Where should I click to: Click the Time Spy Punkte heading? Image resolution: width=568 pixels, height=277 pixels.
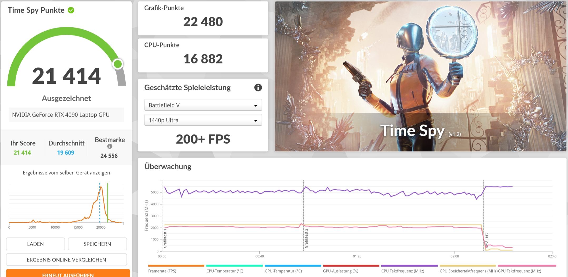(36, 10)
